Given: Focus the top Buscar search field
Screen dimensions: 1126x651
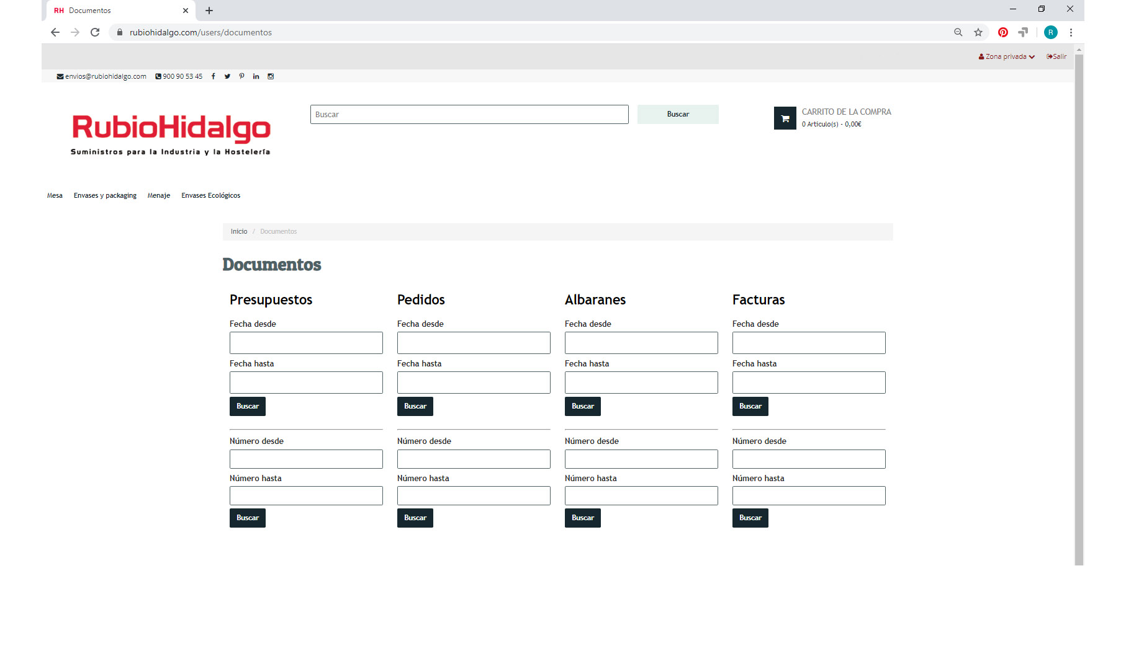Looking at the screenshot, I should click(x=469, y=114).
